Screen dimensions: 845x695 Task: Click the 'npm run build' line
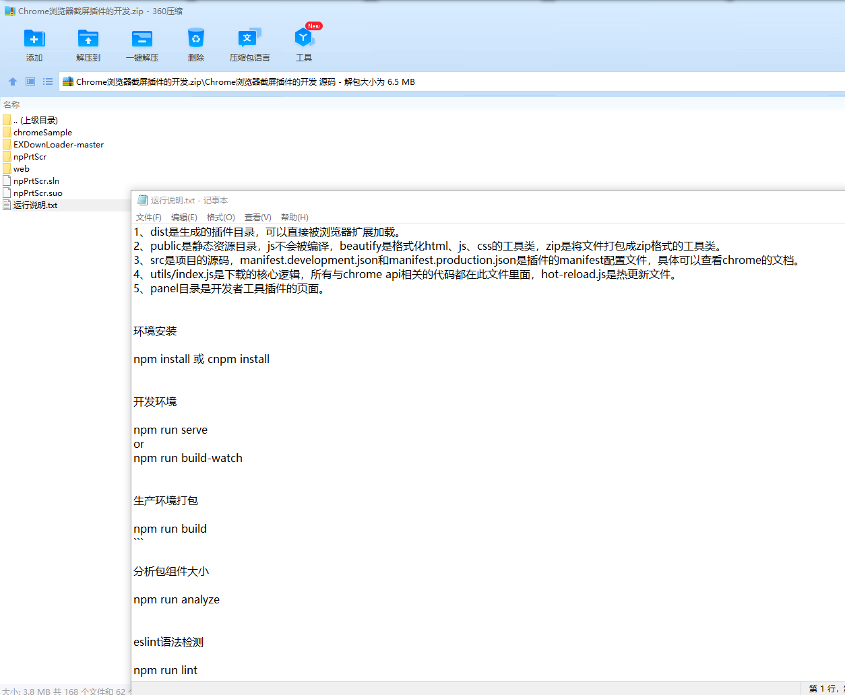pos(170,529)
